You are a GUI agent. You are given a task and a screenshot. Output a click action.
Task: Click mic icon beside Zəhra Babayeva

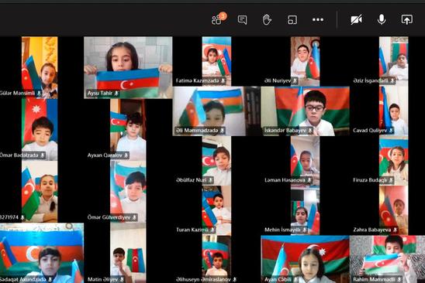[396, 230]
